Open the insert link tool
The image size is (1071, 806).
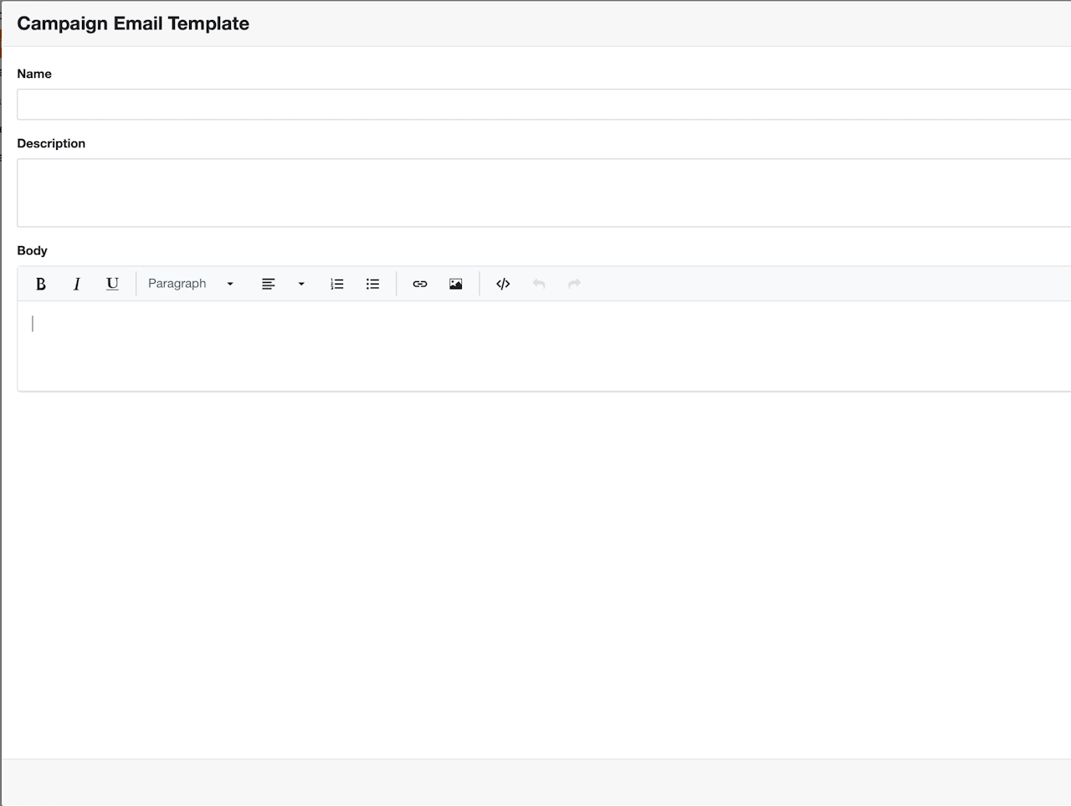[x=420, y=284]
